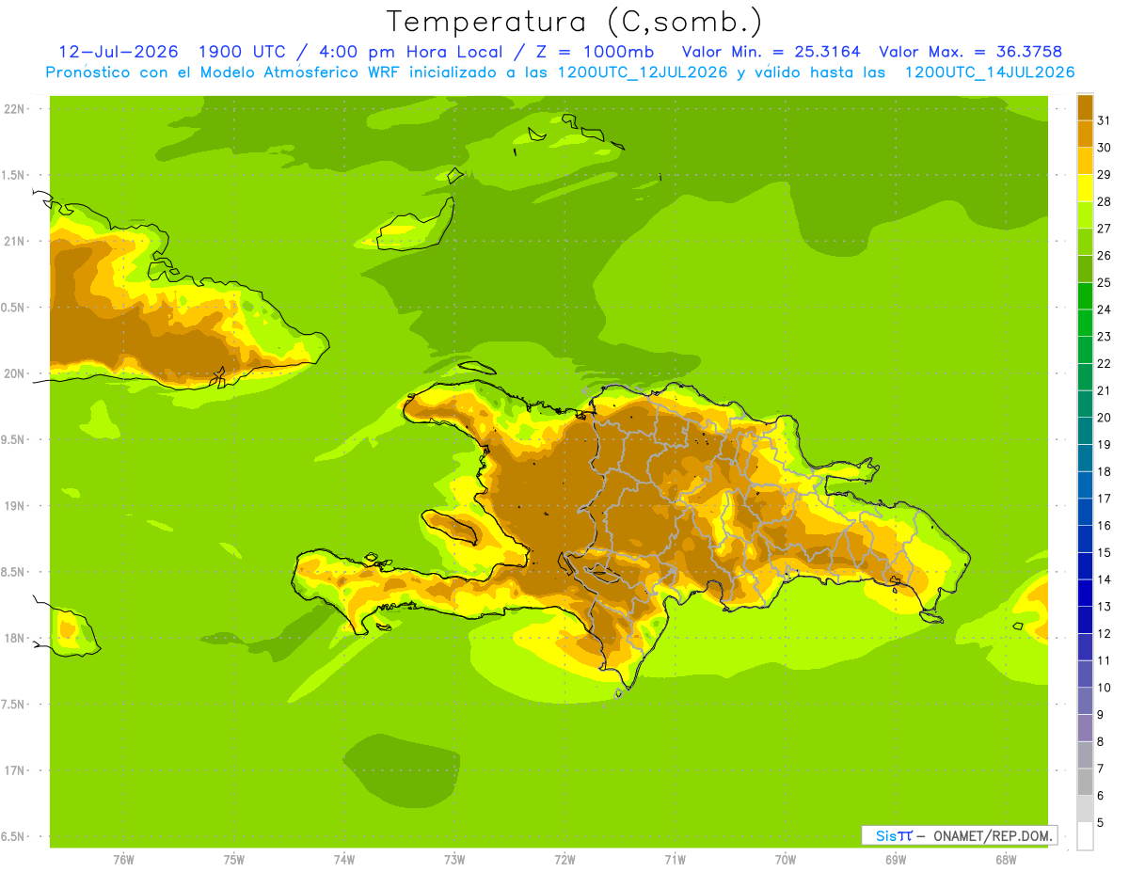This screenshot has height=872, width=1129.
Task: Click the "8.5N" latitude label
Action: coord(14,572)
